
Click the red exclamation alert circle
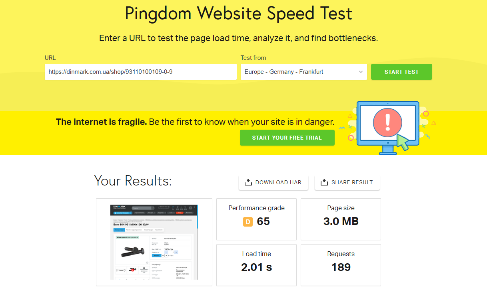coord(387,121)
